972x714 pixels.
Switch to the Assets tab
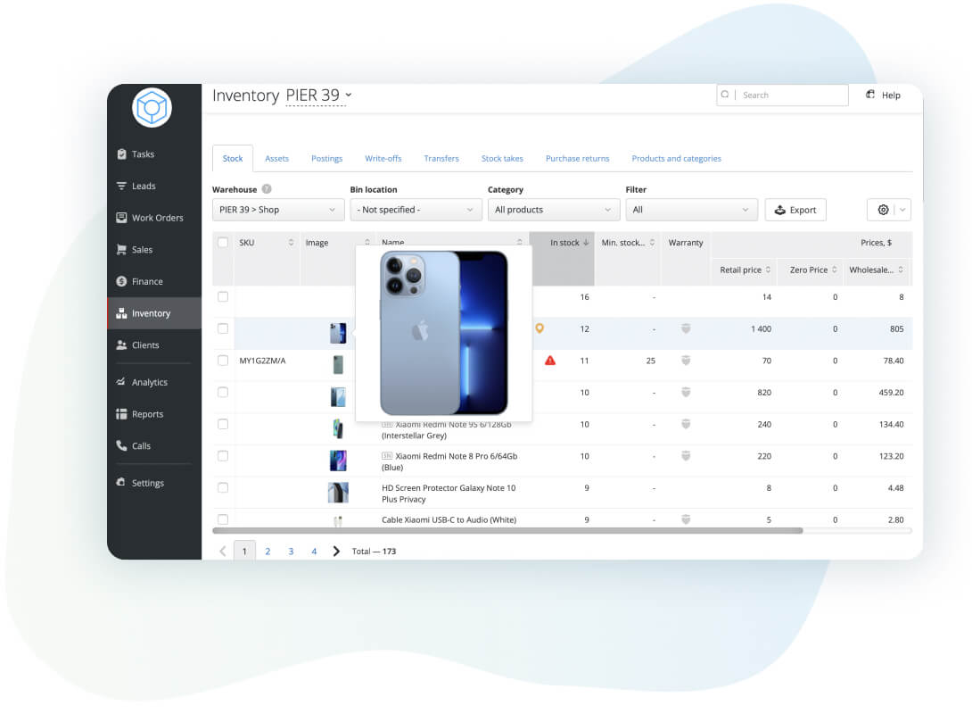276,158
